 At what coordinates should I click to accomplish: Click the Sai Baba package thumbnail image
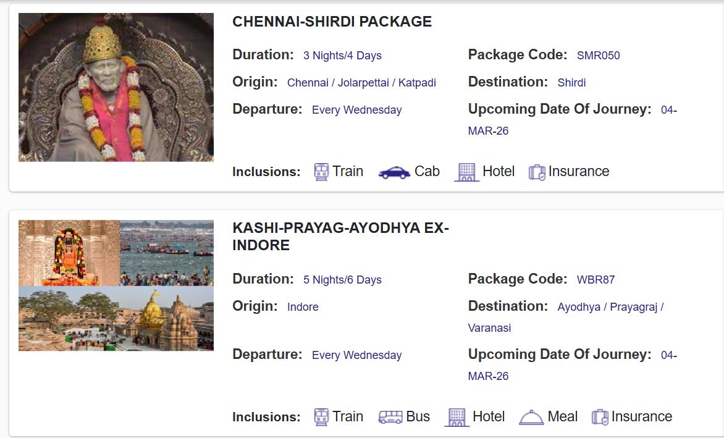[x=116, y=86]
